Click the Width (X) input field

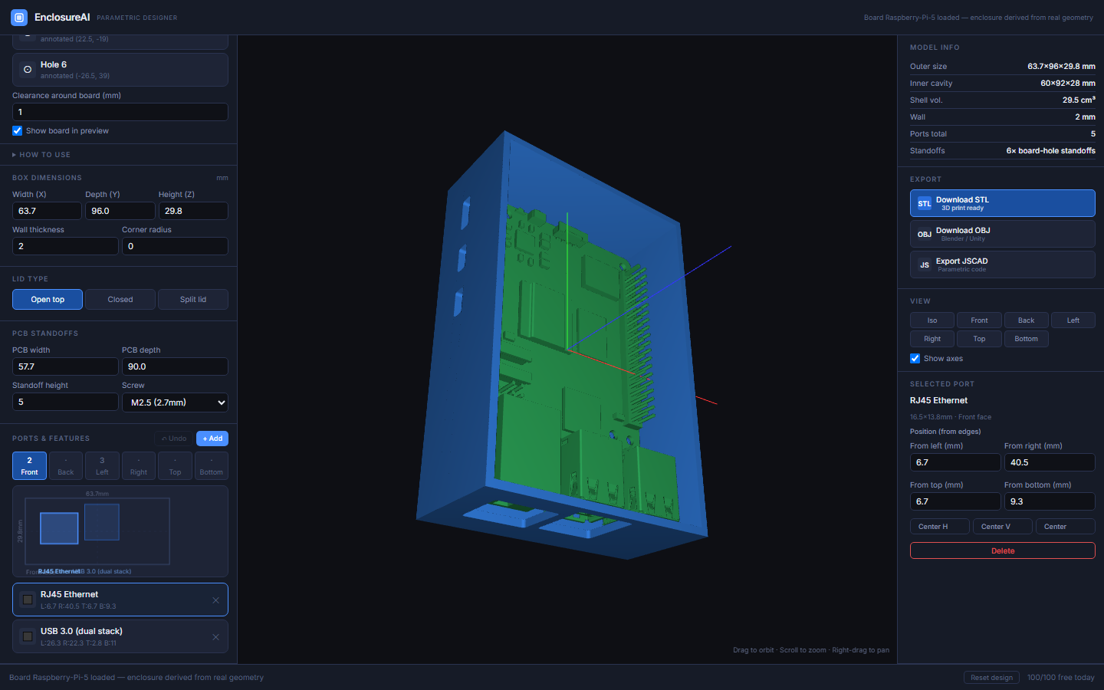[47, 211]
